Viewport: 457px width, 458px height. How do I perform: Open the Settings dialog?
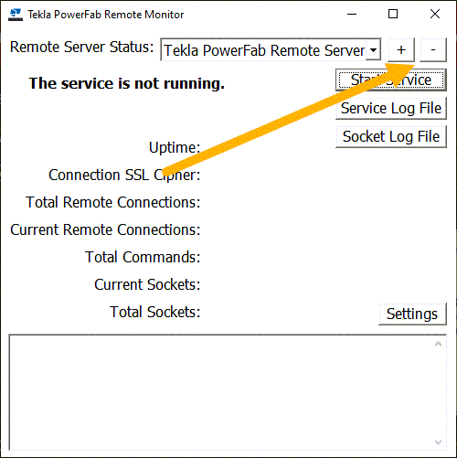pyautogui.click(x=412, y=314)
